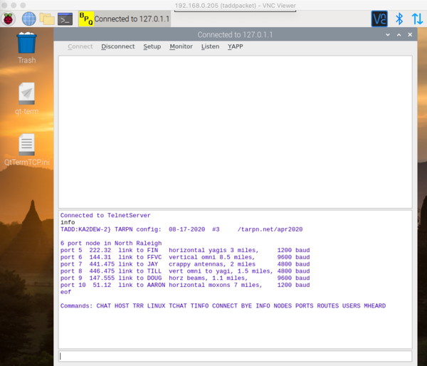
Task: Select the qt-term desktop shortcut
Action: (27, 99)
